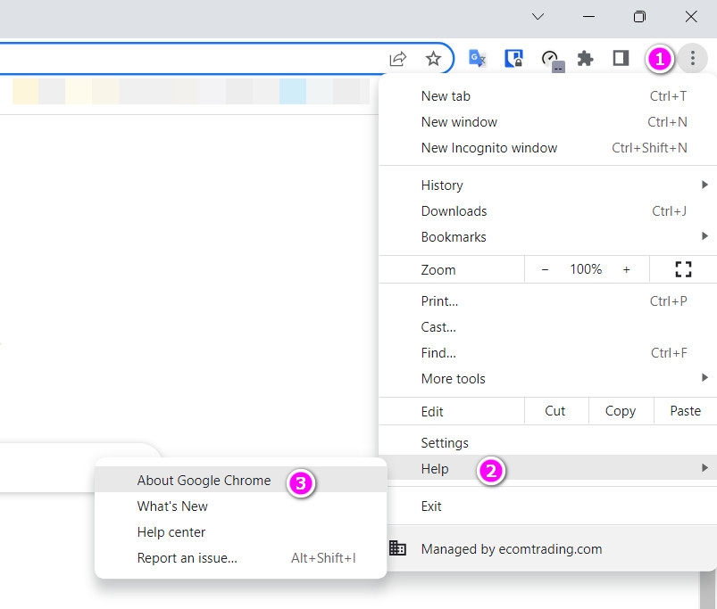This screenshot has height=609, width=717.
Task: Increase zoom with the plus control
Action: pos(626,268)
